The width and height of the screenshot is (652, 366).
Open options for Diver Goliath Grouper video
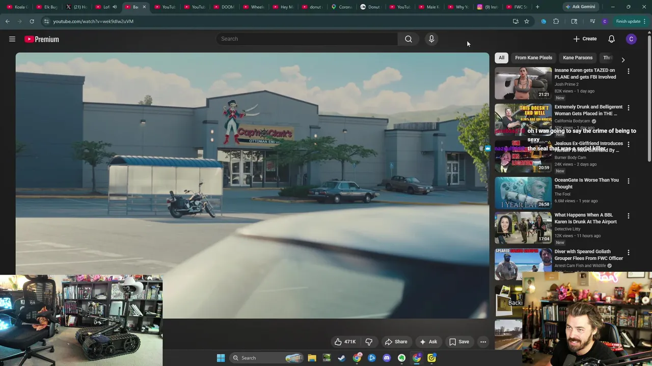[x=628, y=253]
